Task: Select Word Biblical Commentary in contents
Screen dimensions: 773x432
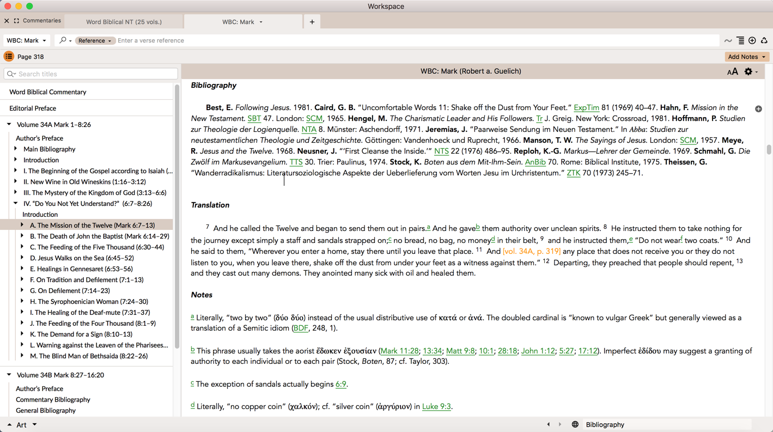Action: pyautogui.click(x=48, y=92)
